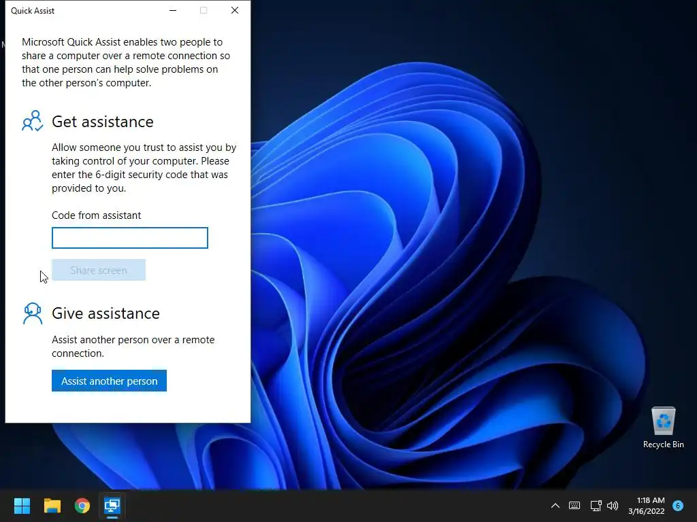
Task: Click the Give assistance headset icon
Action: click(33, 313)
